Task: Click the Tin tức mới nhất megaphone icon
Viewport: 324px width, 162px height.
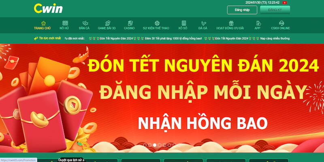Action: 36,38
